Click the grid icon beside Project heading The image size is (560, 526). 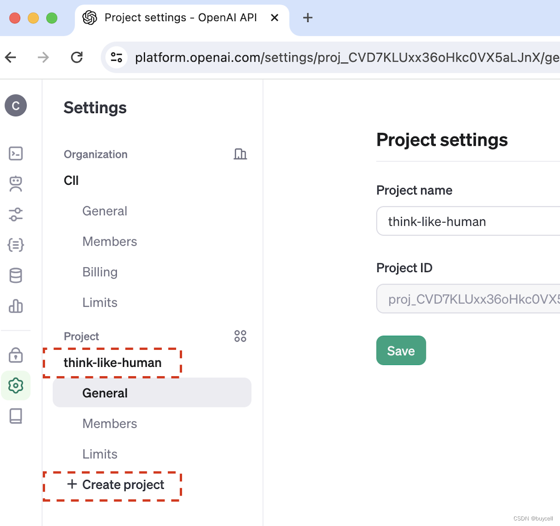pos(240,336)
